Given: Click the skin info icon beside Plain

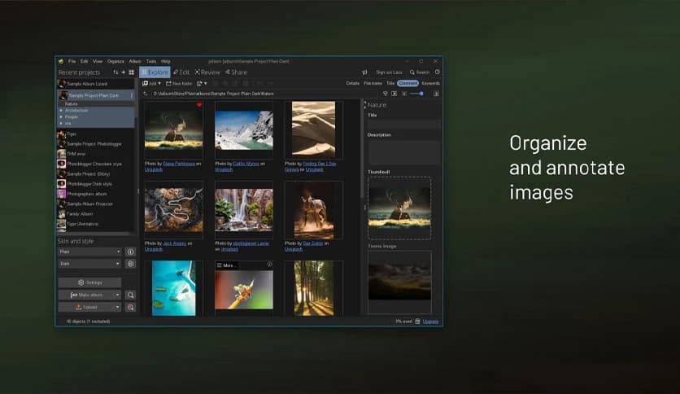Looking at the screenshot, I should [130, 252].
